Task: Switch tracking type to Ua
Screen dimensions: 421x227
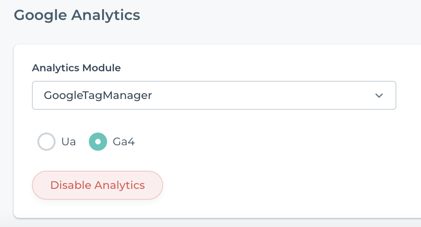Action: [x=46, y=142]
